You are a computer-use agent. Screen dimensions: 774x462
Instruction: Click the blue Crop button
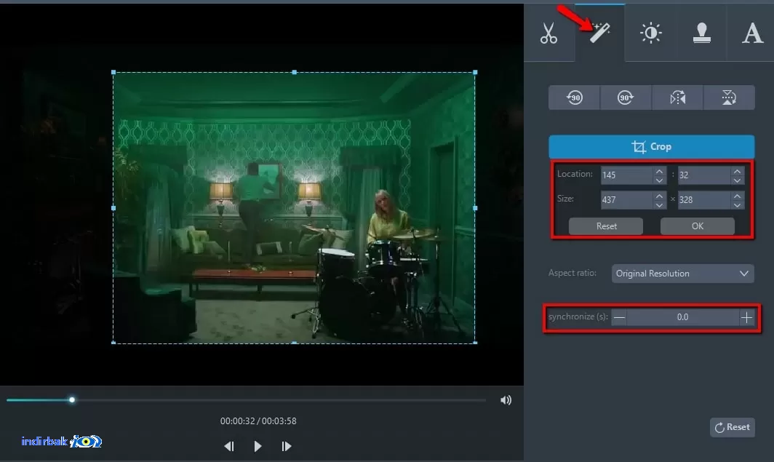652,146
